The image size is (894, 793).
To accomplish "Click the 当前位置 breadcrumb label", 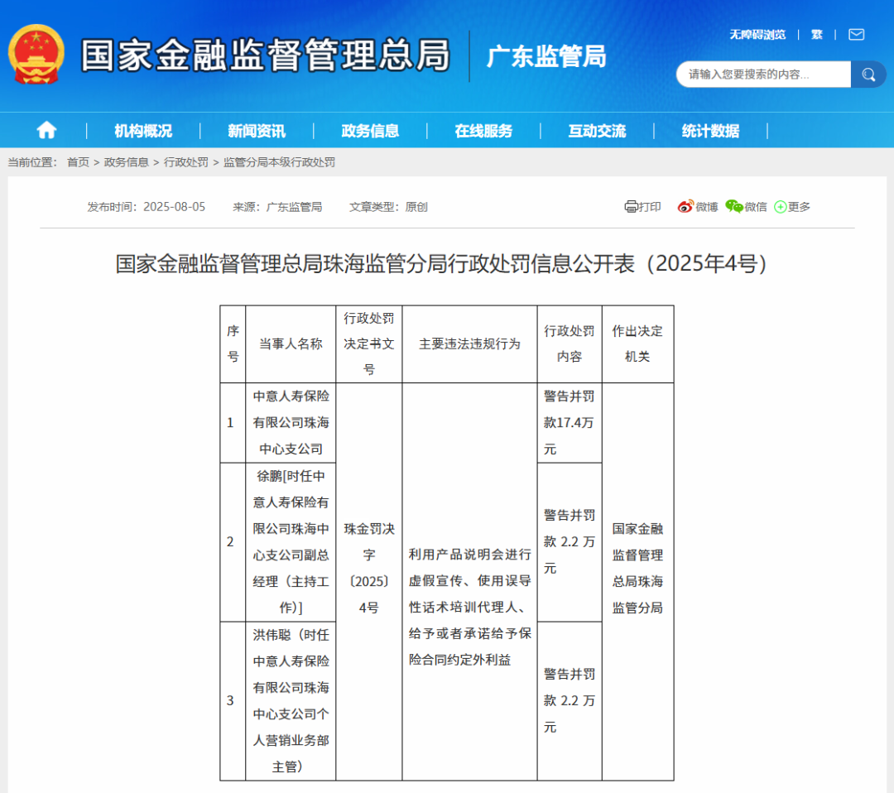I will 32,162.
